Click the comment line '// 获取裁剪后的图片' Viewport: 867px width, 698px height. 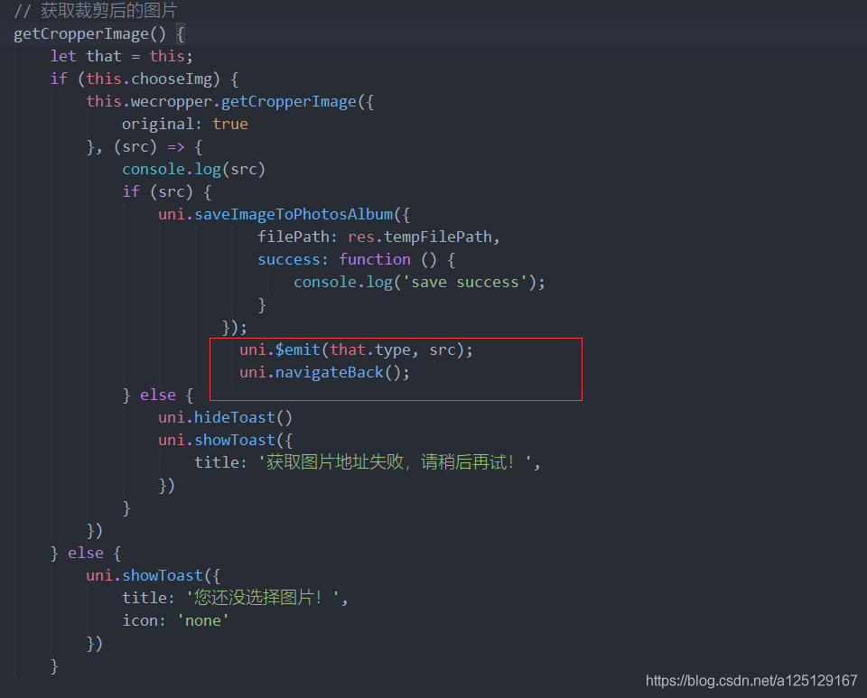pyautogui.click(x=96, y=11)
